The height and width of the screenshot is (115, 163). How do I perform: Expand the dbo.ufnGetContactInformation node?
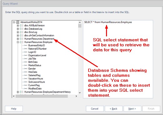tap(18, 35)
